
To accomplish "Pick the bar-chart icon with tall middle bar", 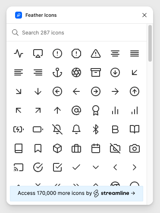I will 115,110.
